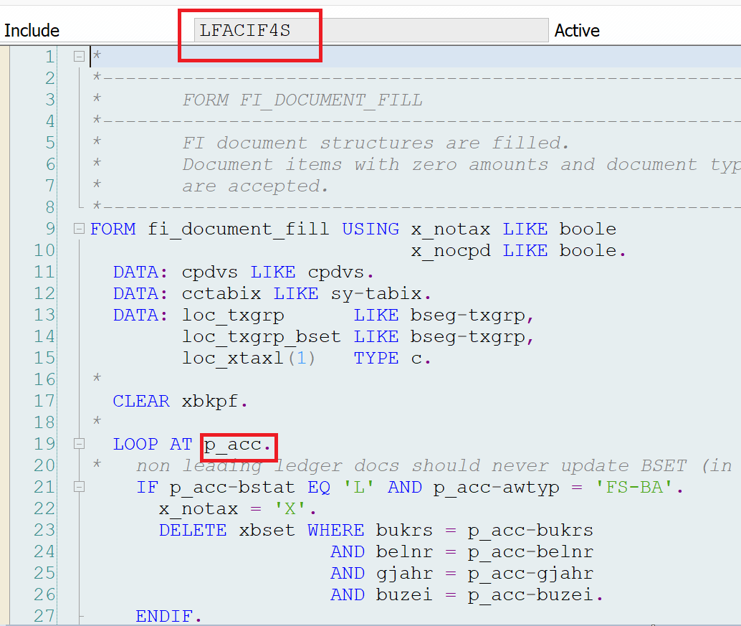Click line number 23
Image resolution: width=741 pixels, height=626 pixels.
[x=44, y=530]
